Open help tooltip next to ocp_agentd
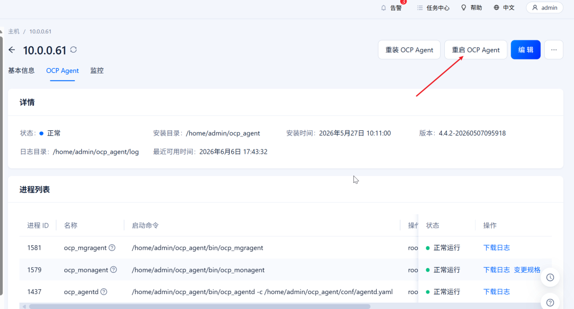Image resolution: width=574 pixels, height=309 pixels. (104, 292)
